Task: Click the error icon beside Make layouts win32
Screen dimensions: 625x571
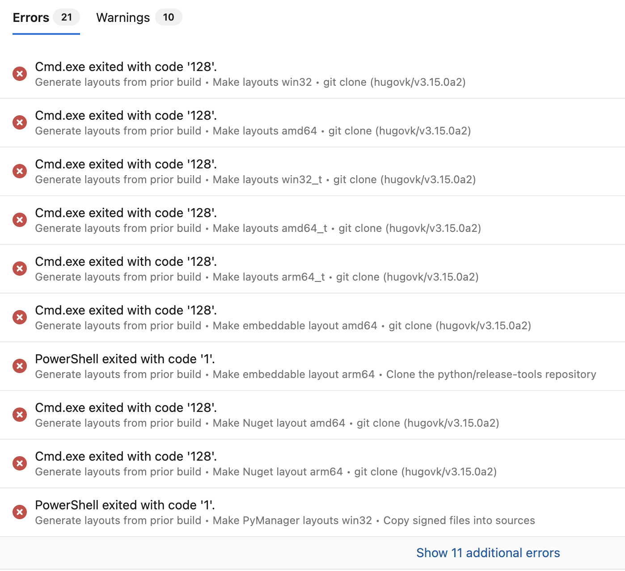Action: click(20, 74)
